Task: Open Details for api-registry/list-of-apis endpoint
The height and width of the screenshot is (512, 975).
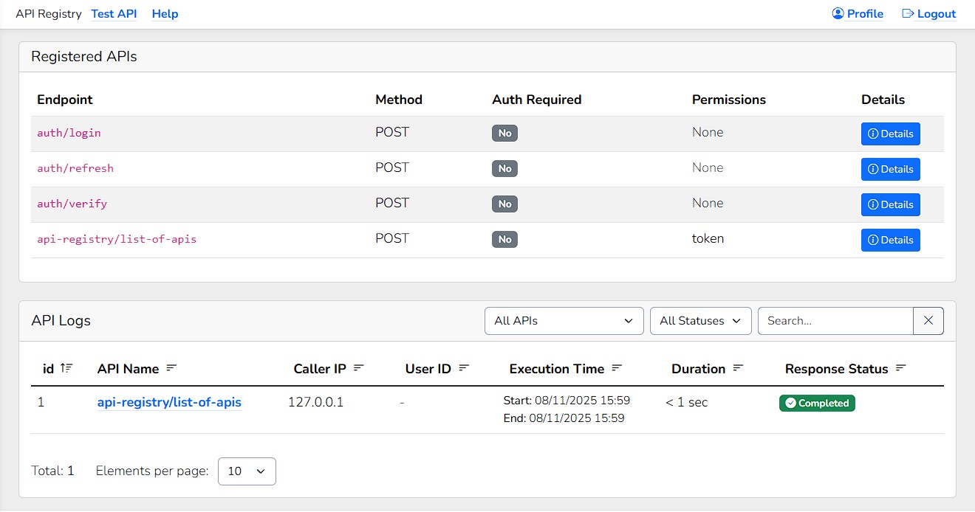Action: coord(891,240)
